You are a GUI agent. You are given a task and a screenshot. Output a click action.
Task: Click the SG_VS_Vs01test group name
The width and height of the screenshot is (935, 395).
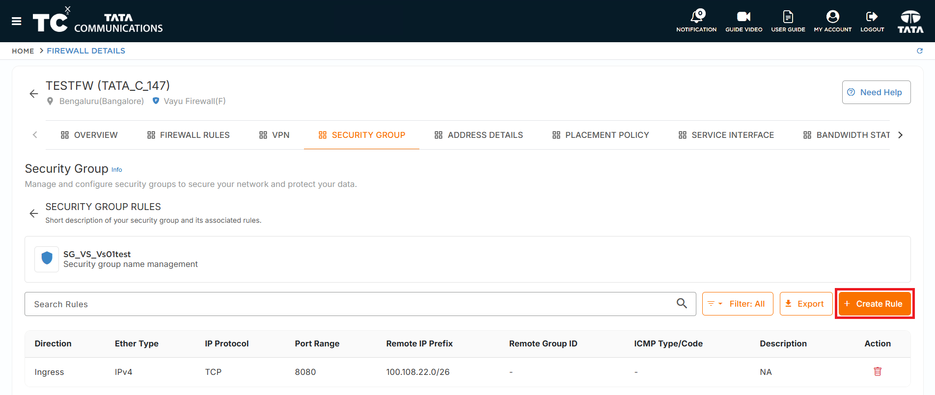[x=97, y=254]
